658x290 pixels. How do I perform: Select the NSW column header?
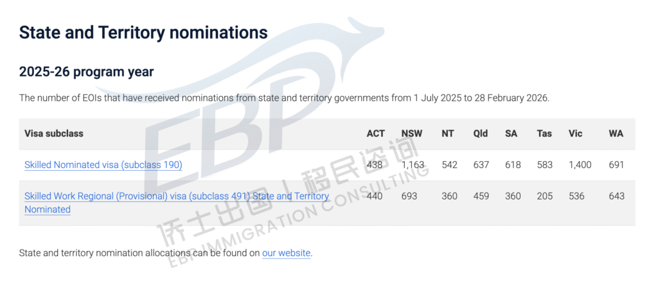tap(411, 133)
